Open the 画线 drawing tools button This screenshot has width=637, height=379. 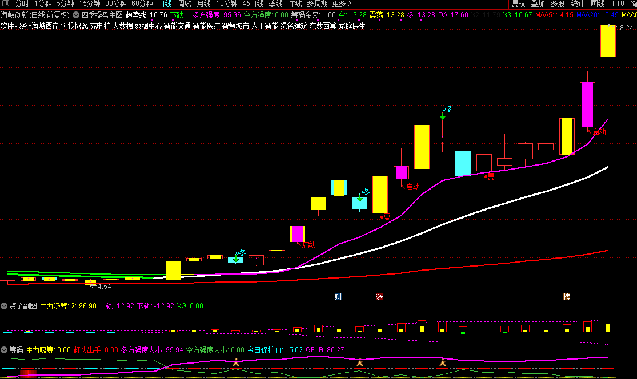598,3
